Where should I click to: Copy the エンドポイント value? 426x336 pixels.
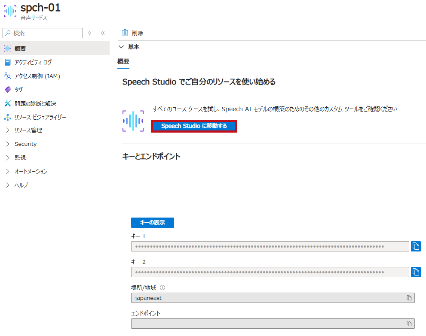(x=409, y=324)
